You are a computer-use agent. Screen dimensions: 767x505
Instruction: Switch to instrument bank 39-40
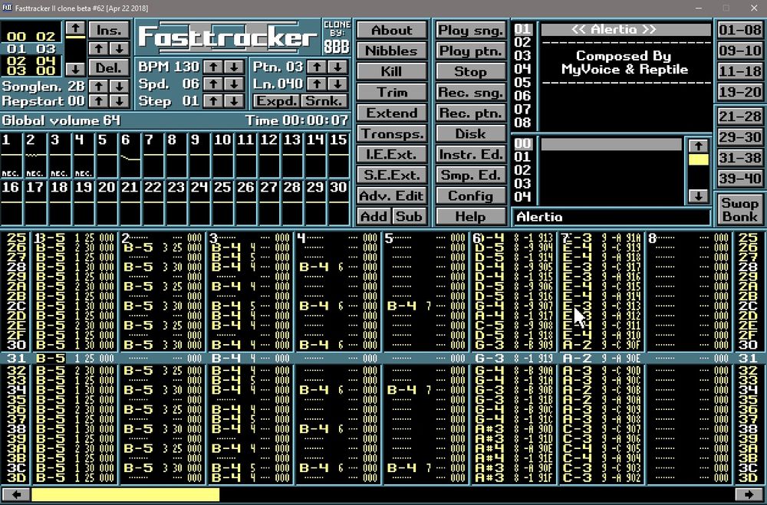739,179
